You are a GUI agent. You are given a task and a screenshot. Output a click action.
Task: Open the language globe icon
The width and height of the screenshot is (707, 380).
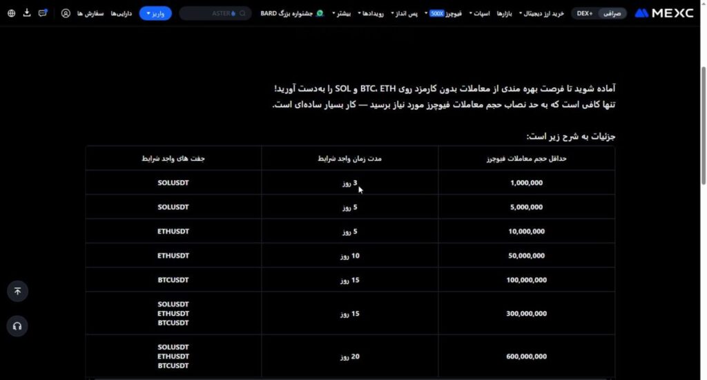tap(11, 13)
